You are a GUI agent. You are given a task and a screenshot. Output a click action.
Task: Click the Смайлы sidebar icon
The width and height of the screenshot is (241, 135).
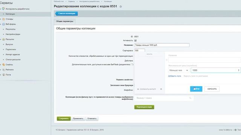coord(3,64)
